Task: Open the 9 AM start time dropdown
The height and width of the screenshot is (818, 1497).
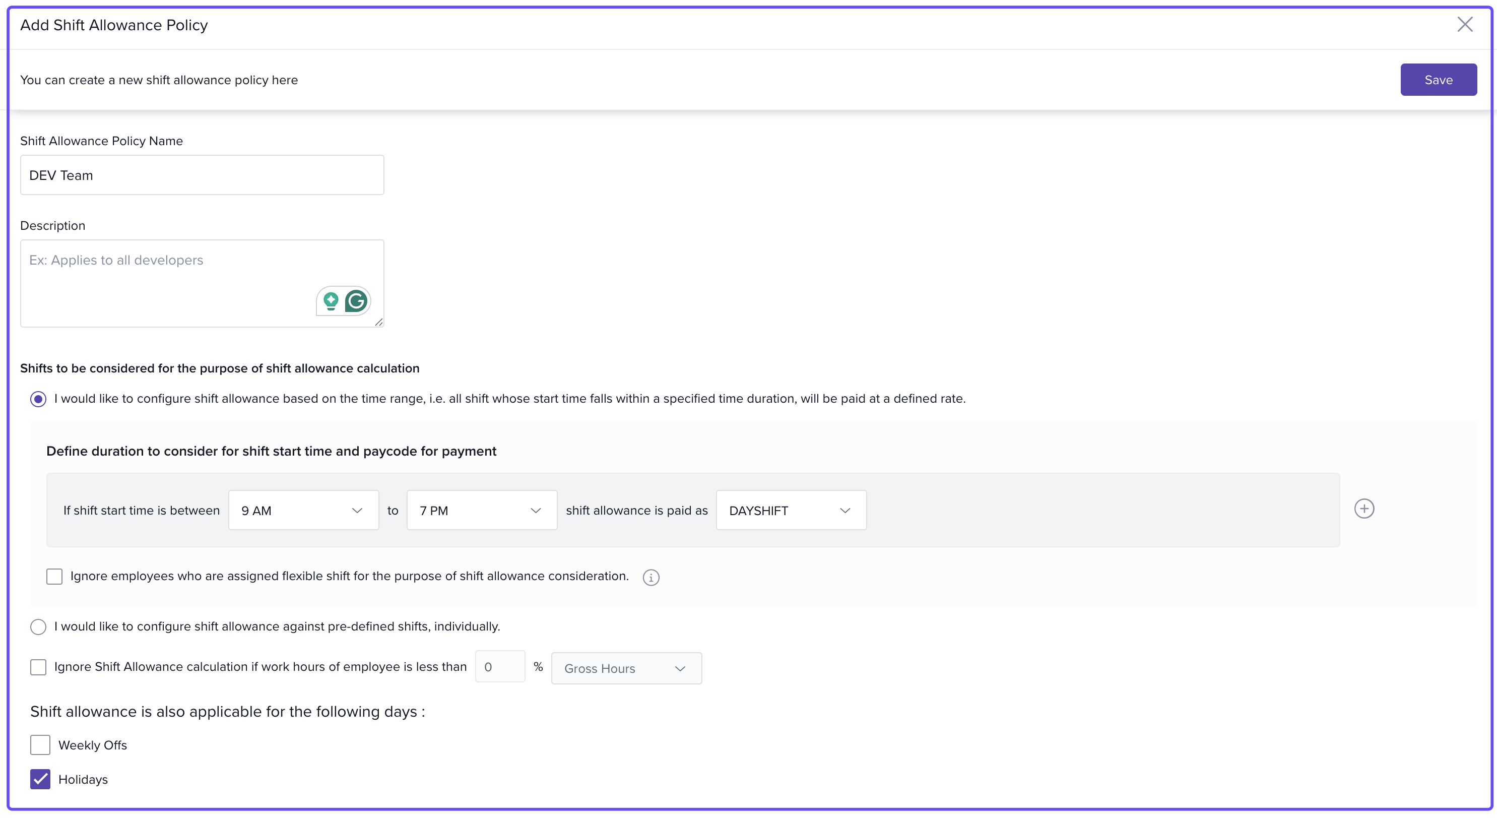Action: tap(303, 510)
